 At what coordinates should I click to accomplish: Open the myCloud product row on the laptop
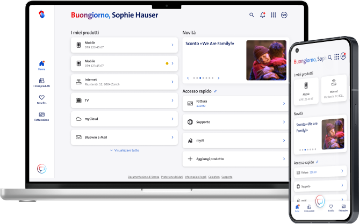point(124,119)
